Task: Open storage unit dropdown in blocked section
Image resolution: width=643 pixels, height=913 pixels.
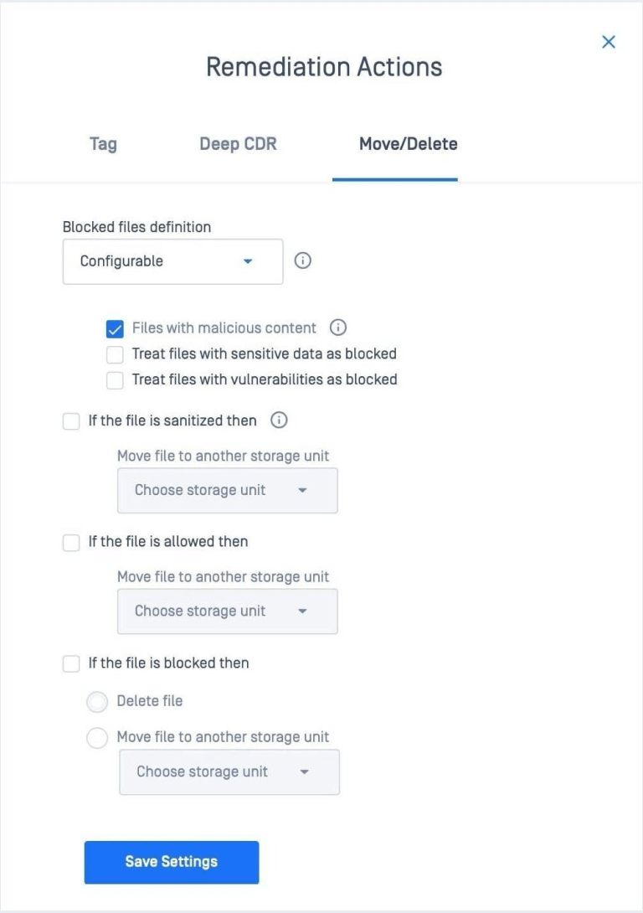Action: (x=229, y=771)
